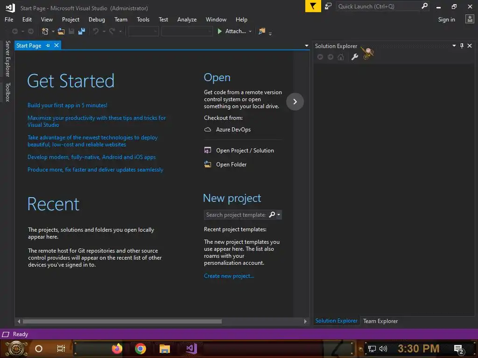Screen dimensions: 478x358
Task: Click the Solution Explorer Forward icon
Action: [x=330, y=57]
